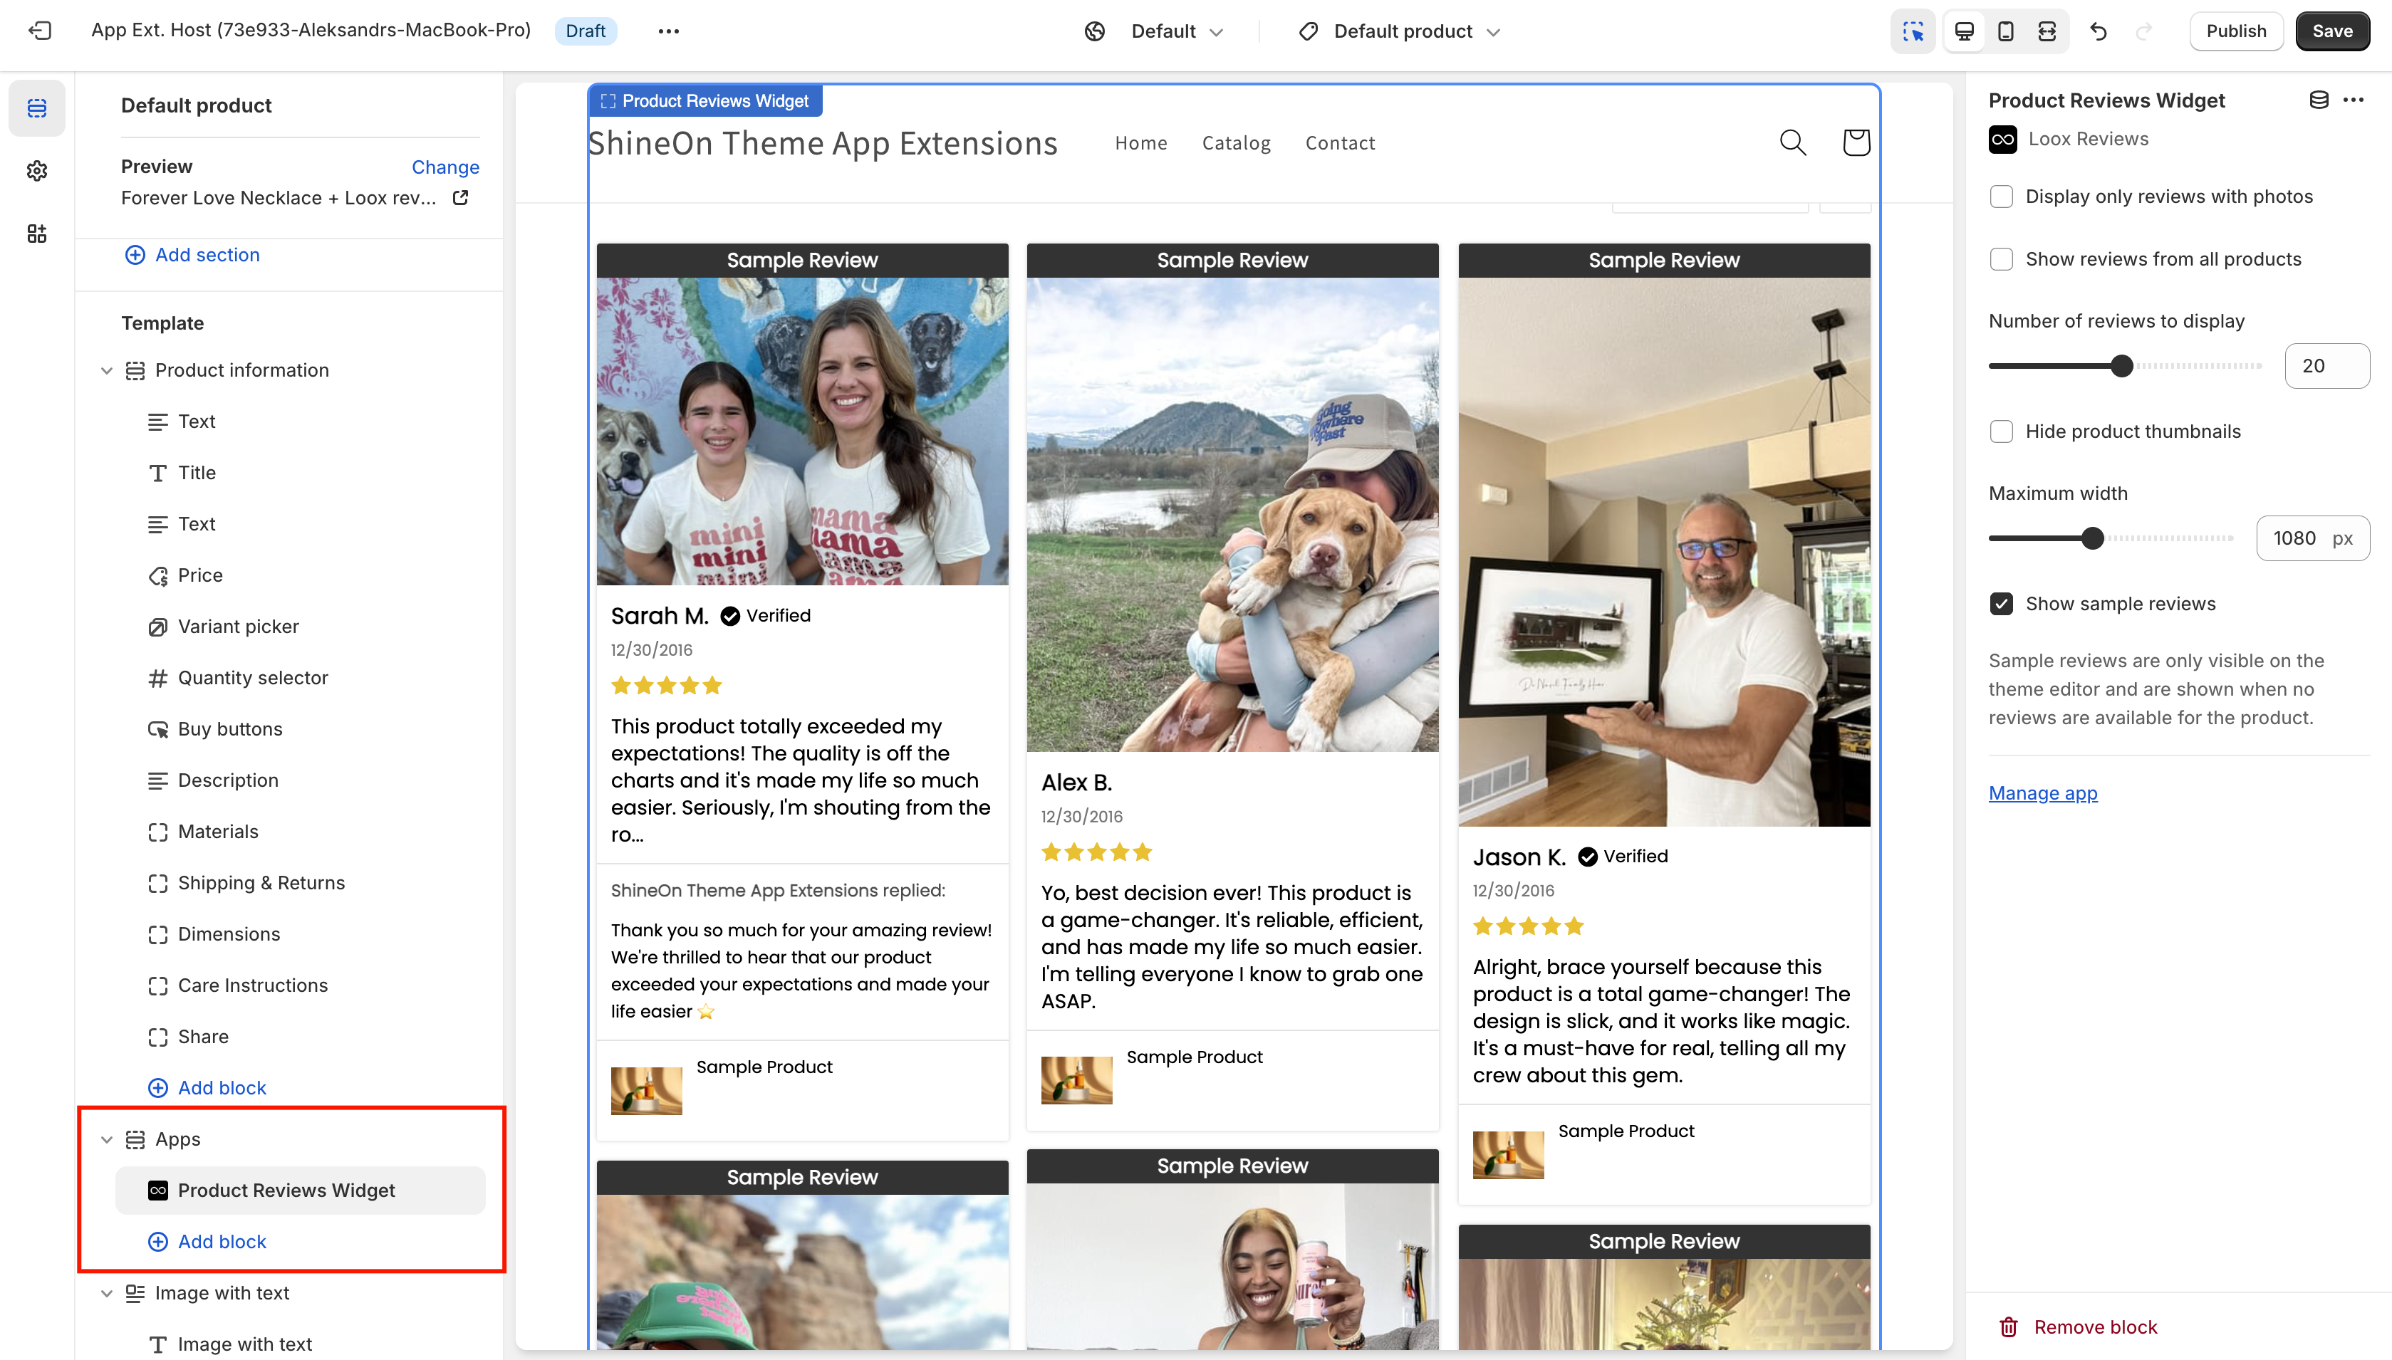2392x1360 pixels.
Task: Check Hide product thumbnails
Action: (2002, 431)
